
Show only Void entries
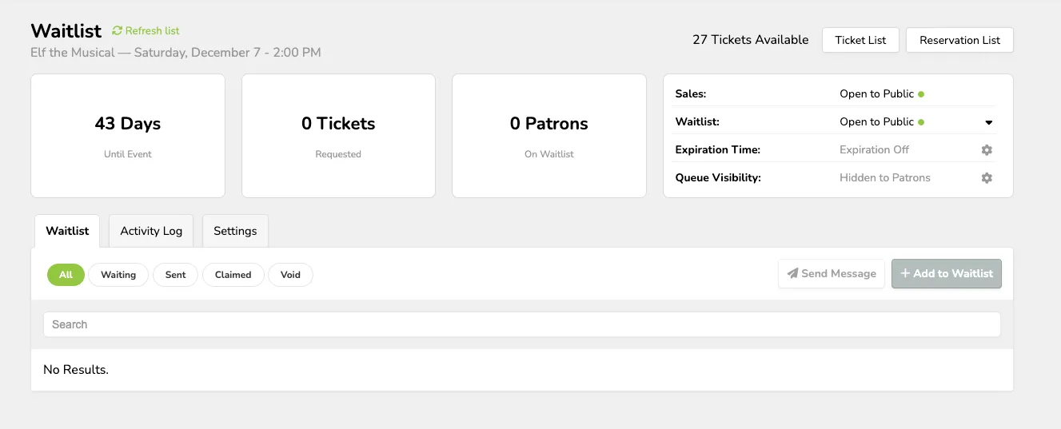tap(291, 275)
